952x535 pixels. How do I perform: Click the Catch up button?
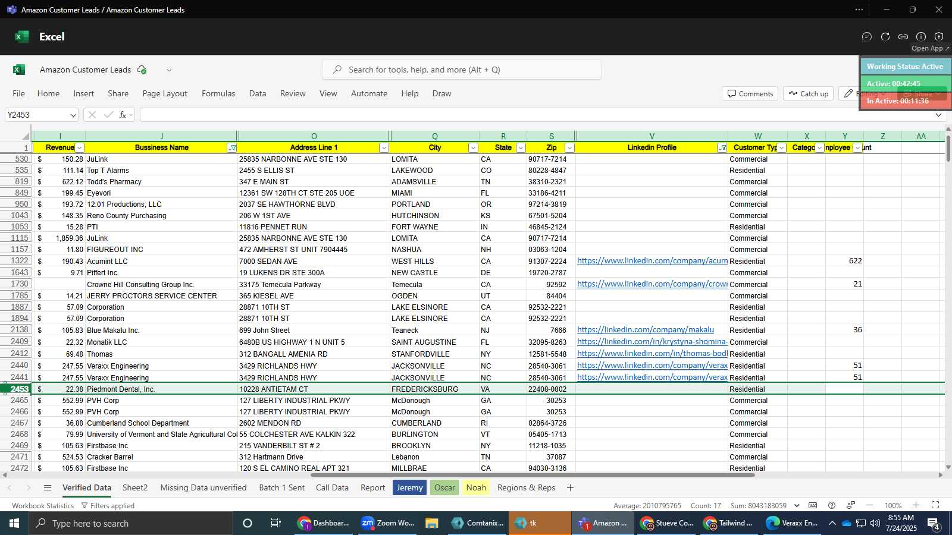click(x=808, y=93)
